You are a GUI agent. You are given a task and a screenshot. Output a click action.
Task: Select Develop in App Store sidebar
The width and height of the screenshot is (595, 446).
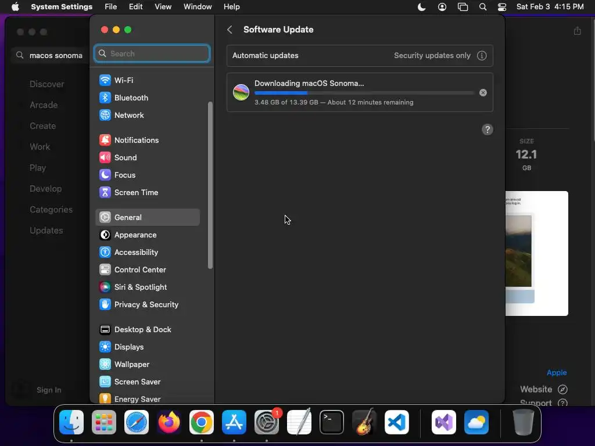click(45, 189)
